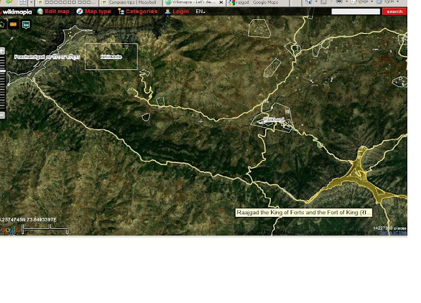Open the Categories menu
The height and width of the screenshot is (303, 421).
[141, 12]
